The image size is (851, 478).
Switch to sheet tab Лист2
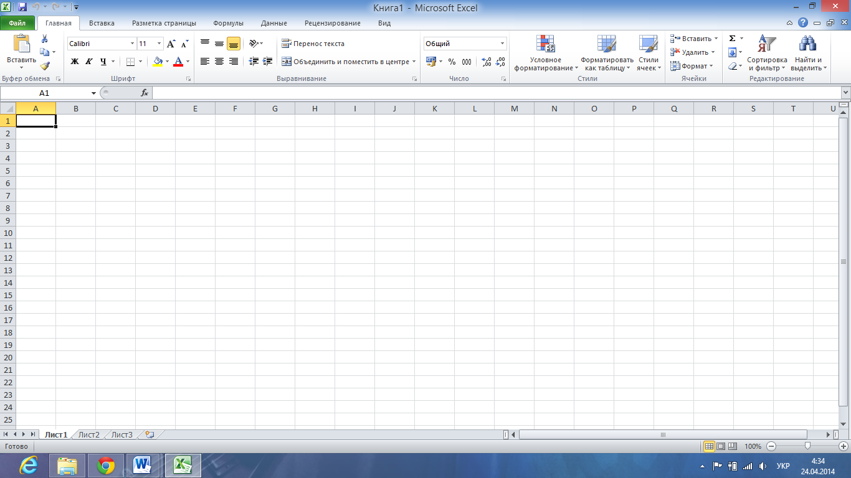[88, 434]
